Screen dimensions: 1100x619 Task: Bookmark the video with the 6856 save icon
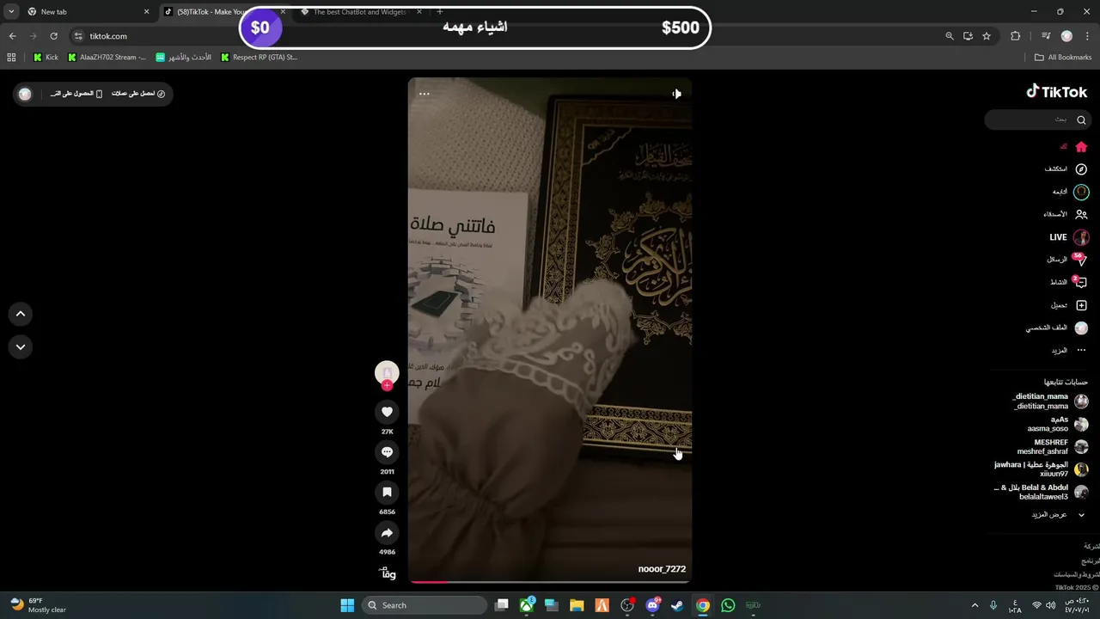[x=387, y=493]
